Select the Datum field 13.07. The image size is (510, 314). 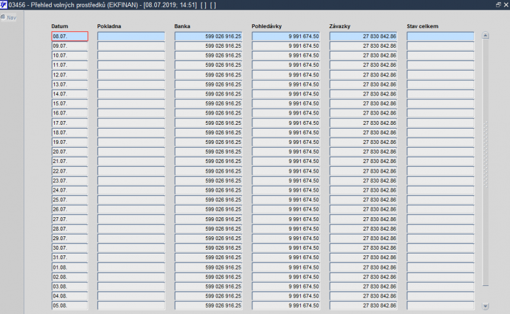click(69, 85)
